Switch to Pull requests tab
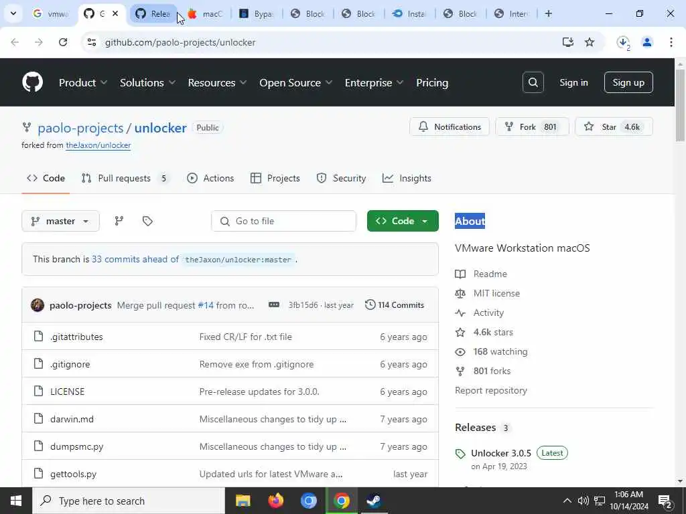The width and height of the screenshot is (686, 514). point(124,178)
